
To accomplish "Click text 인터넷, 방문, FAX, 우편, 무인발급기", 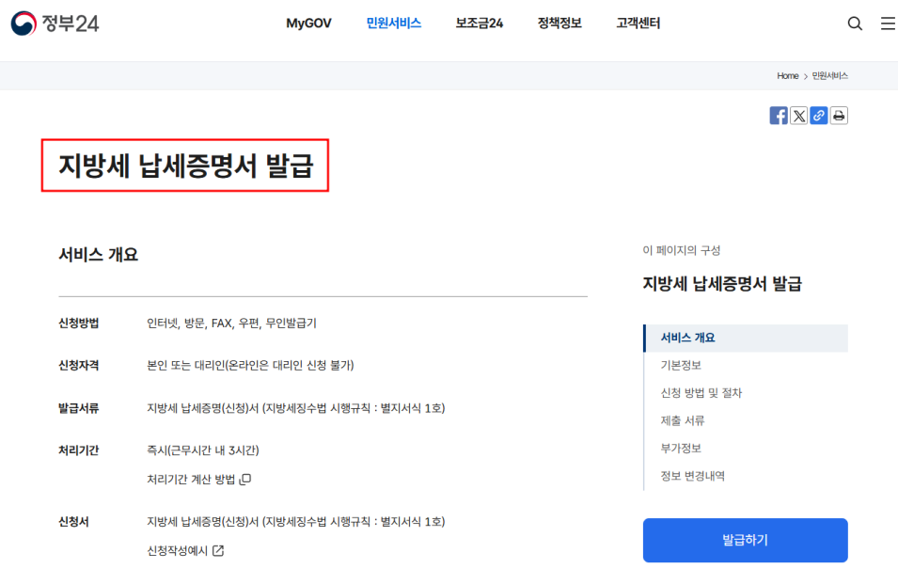I will 231,323.
